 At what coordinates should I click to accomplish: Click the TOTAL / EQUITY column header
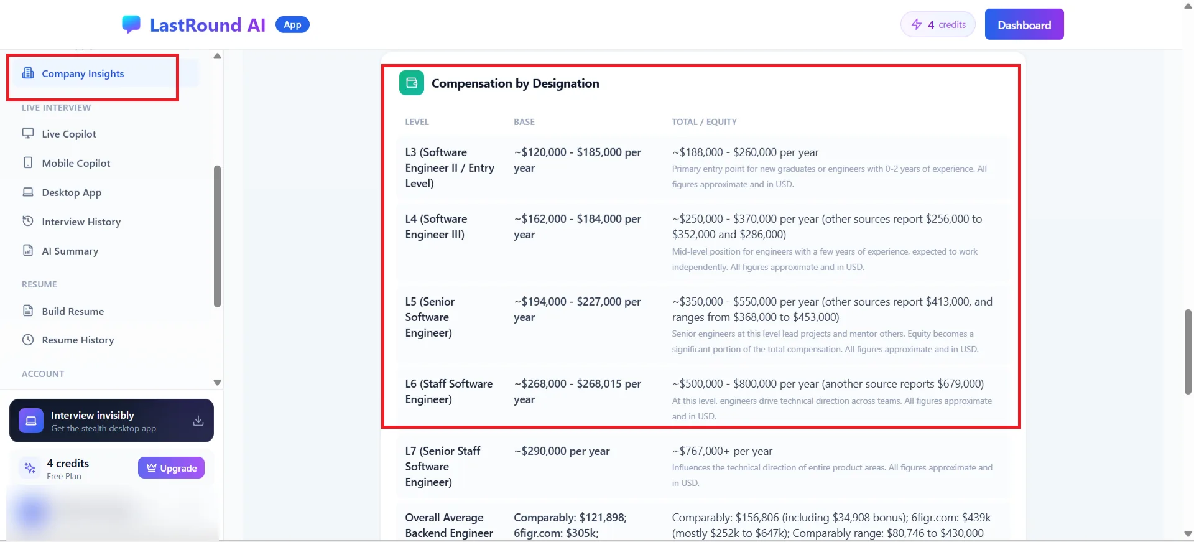point(704,122)
